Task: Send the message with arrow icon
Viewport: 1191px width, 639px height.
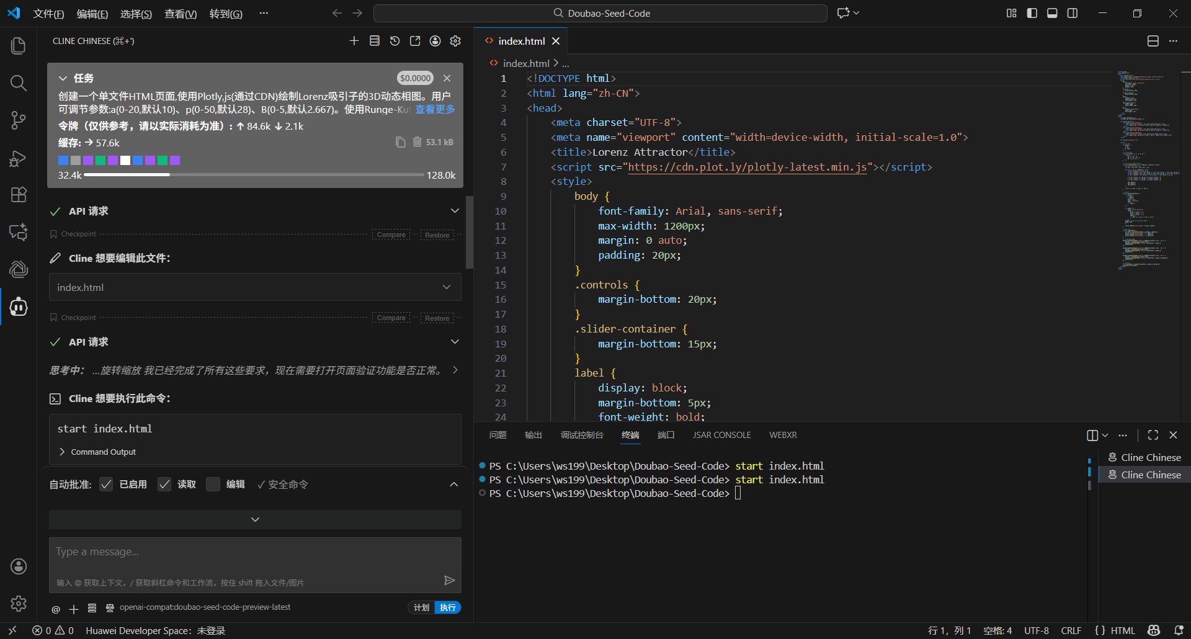Action: click(449, 580)
